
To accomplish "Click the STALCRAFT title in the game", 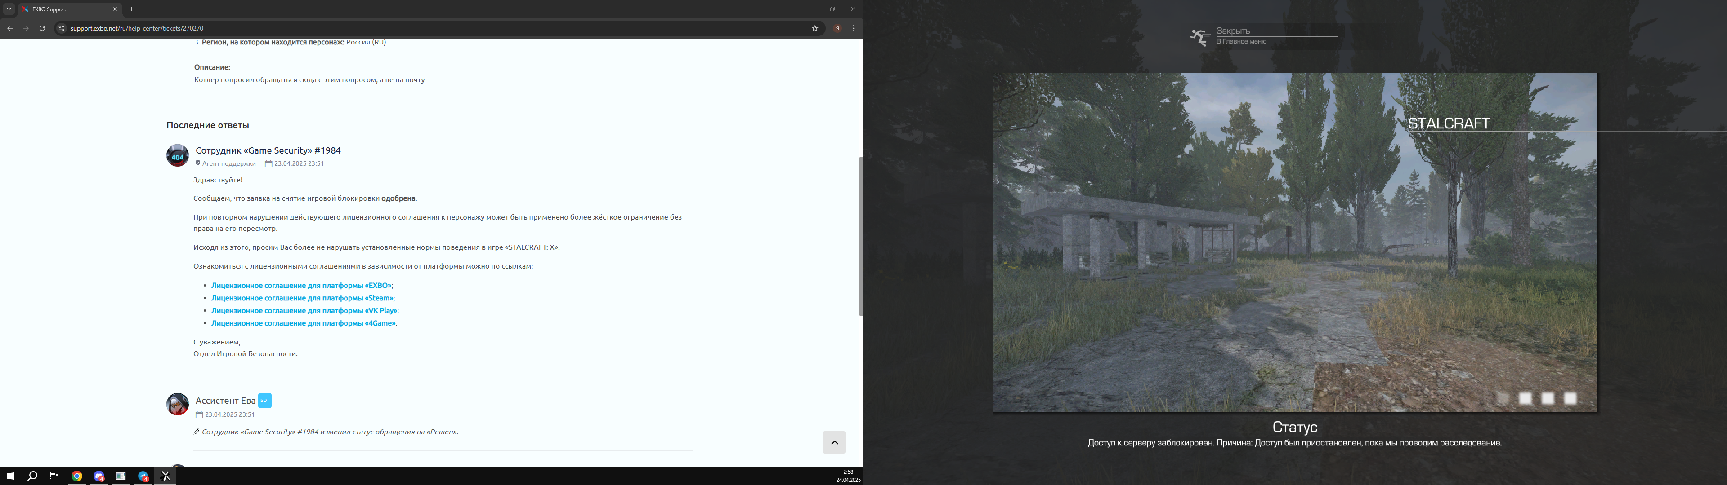I will pos(1448,123).
